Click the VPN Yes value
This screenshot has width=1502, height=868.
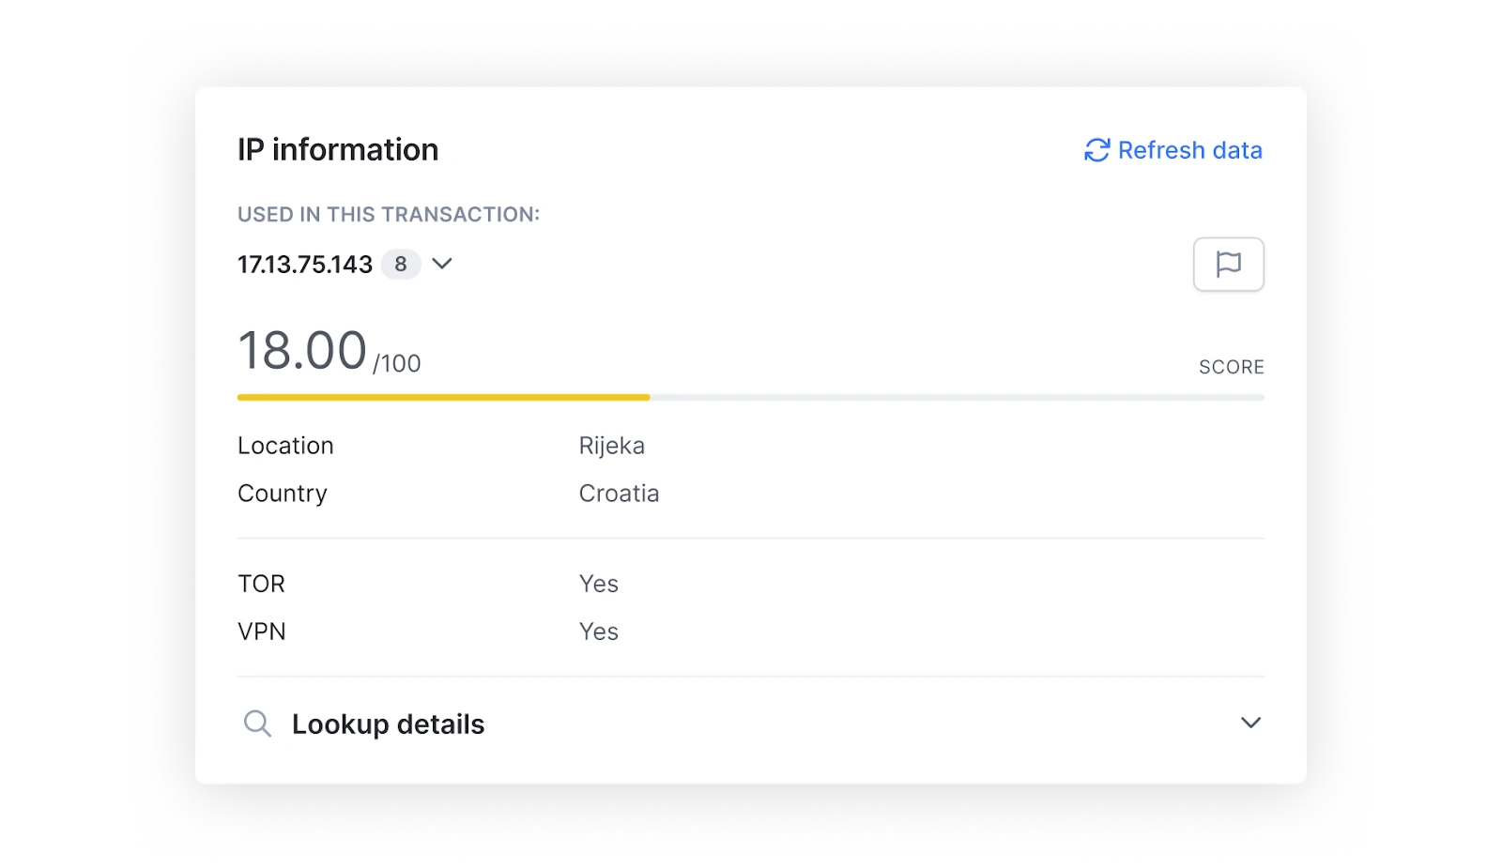[599, 632]
